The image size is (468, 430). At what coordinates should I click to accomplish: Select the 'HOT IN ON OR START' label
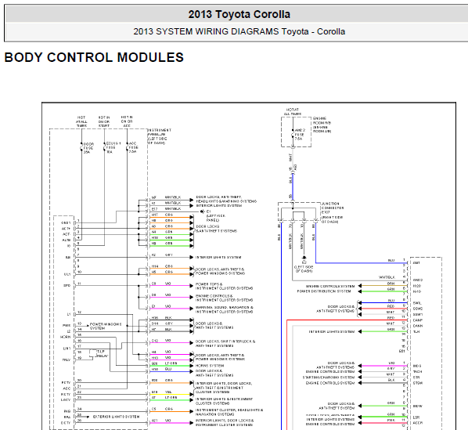point(104,121)
